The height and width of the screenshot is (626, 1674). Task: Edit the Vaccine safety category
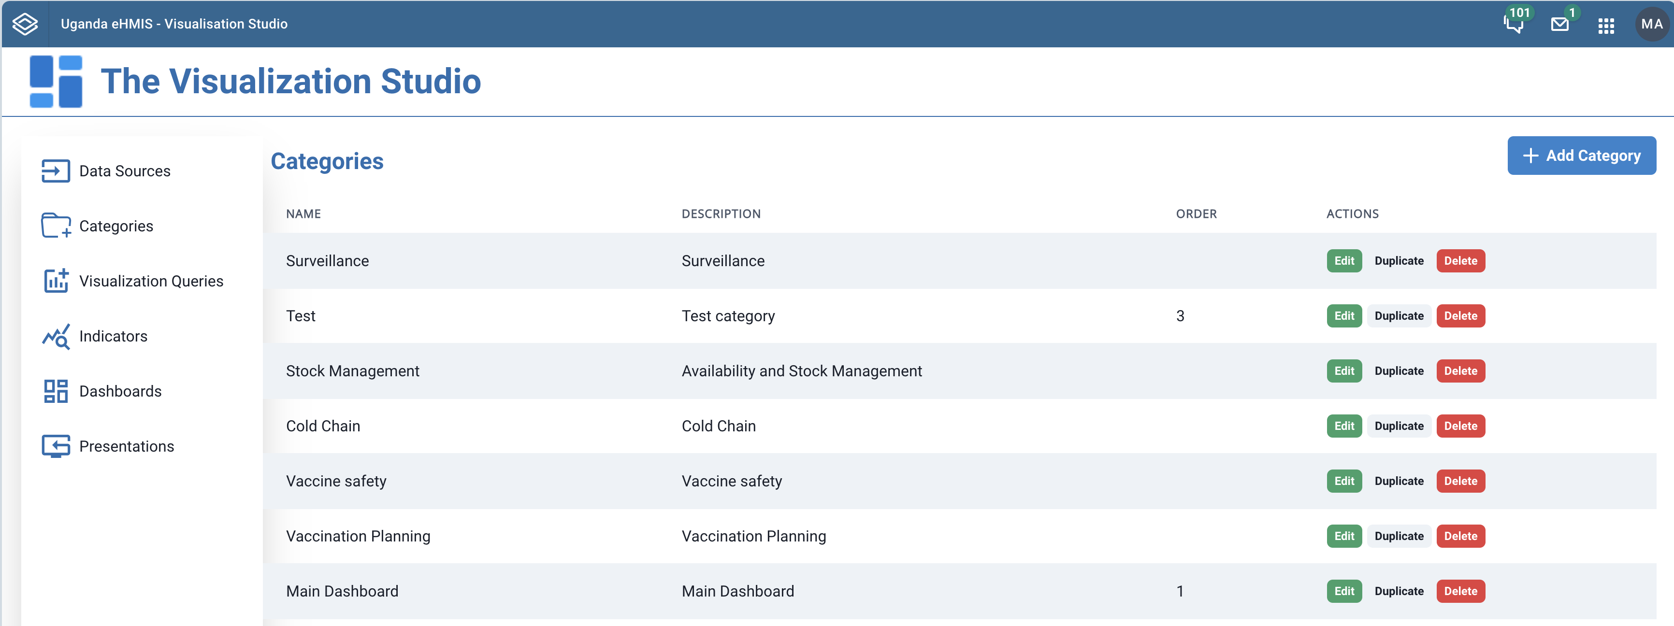pyautogui.click(x=1344, y=481)
